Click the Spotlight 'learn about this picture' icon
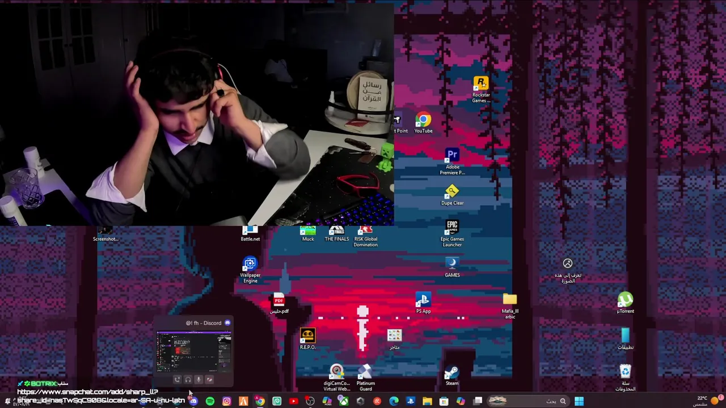The height and width of the screenshot is (408, 726). coord(567,270)
